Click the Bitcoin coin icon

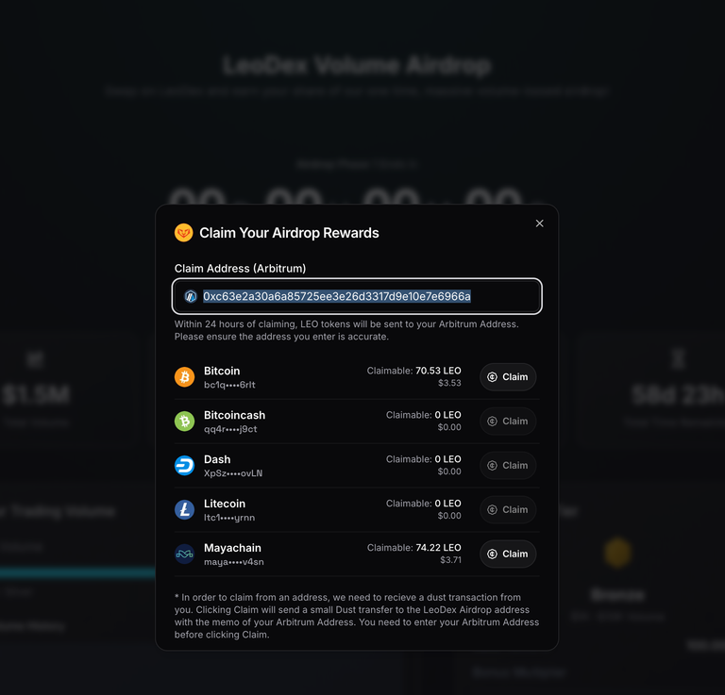[184, 377]
